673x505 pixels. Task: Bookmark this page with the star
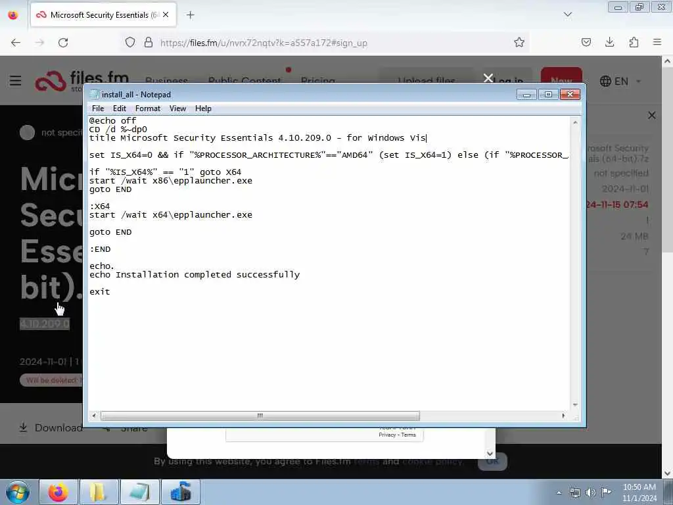click(519, 43)
